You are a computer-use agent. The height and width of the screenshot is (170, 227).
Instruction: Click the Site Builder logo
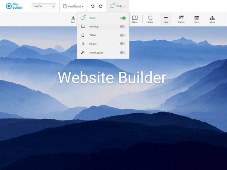[x=14, y=6]
